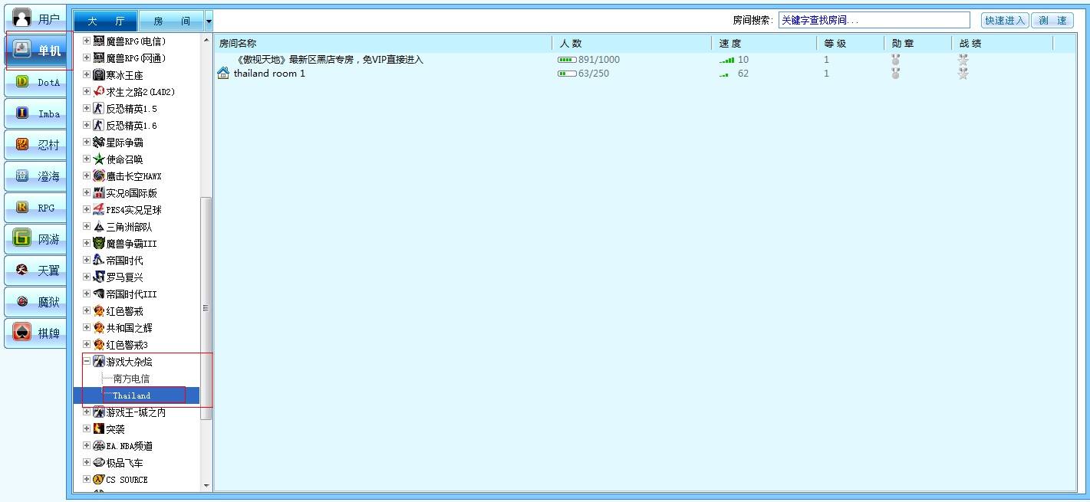1090x502 pixels.
Task: Collapse the 游戏大杂烩 category
Action: 85,361
